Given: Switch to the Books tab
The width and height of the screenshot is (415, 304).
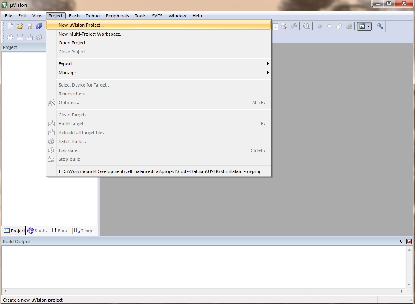Looking at the screenshot, I should pyautogui.click(x=37, y=231).
